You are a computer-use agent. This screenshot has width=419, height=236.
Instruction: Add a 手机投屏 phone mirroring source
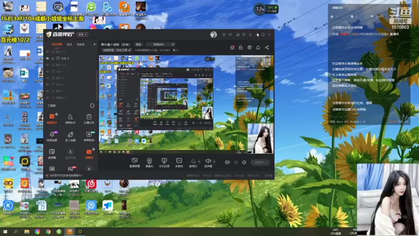(164, 163)
